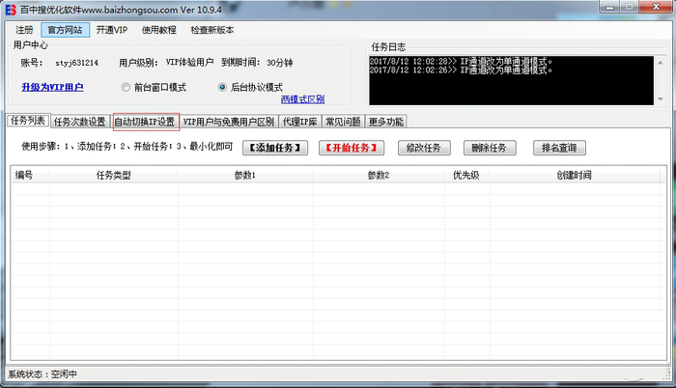Select the 前台窗口模式 radio button
This screenshot has height=388, width=676.
(127, 87)
